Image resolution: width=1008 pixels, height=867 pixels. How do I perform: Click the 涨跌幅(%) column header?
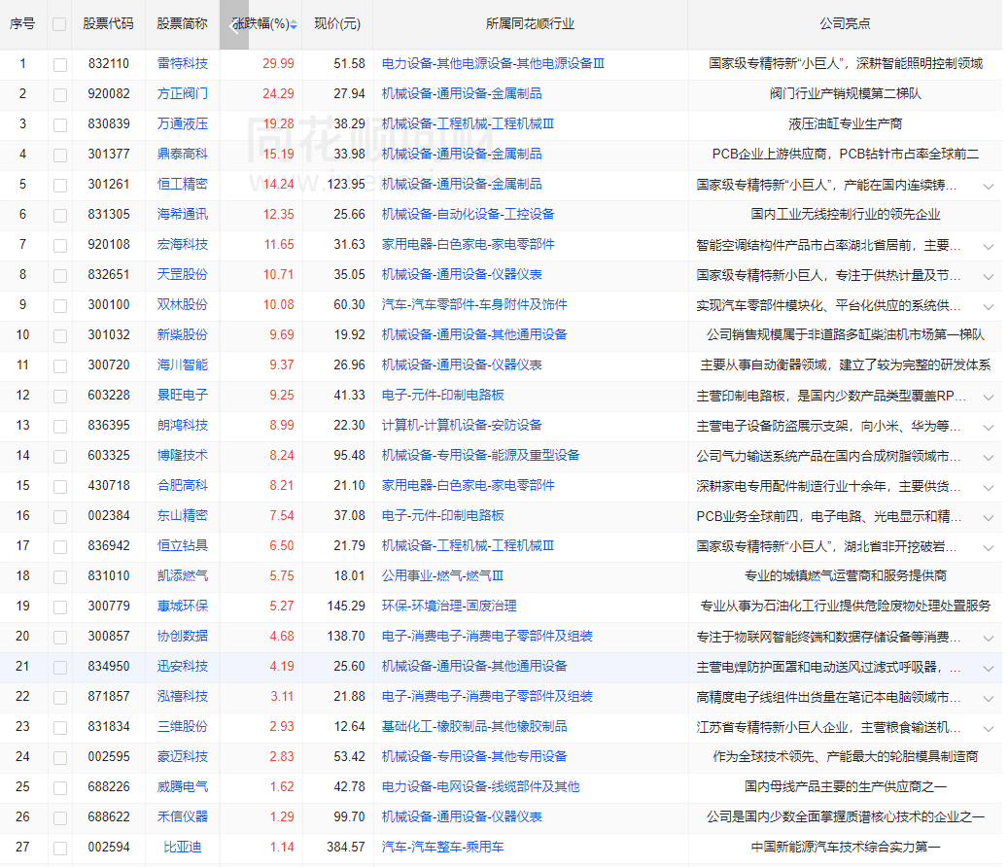click(261, 23)
